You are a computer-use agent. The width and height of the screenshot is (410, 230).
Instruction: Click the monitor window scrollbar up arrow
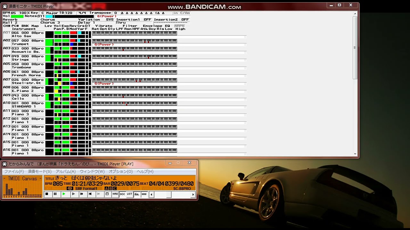[355, 13]
